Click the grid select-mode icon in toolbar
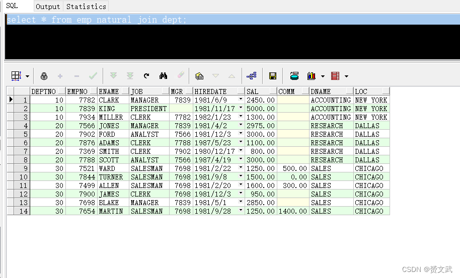The width and height of the screenshot is (460, 278). [16, 76]
